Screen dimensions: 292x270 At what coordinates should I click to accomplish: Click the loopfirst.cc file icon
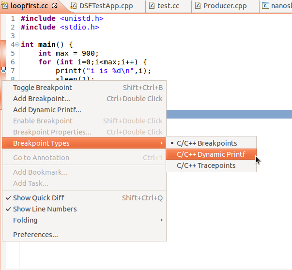4,6
